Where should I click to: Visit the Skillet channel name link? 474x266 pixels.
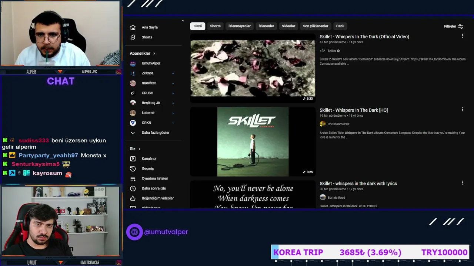[x=331, y=51]
